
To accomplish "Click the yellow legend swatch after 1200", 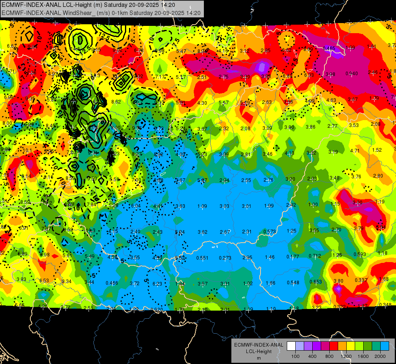I will coord(350,346).
